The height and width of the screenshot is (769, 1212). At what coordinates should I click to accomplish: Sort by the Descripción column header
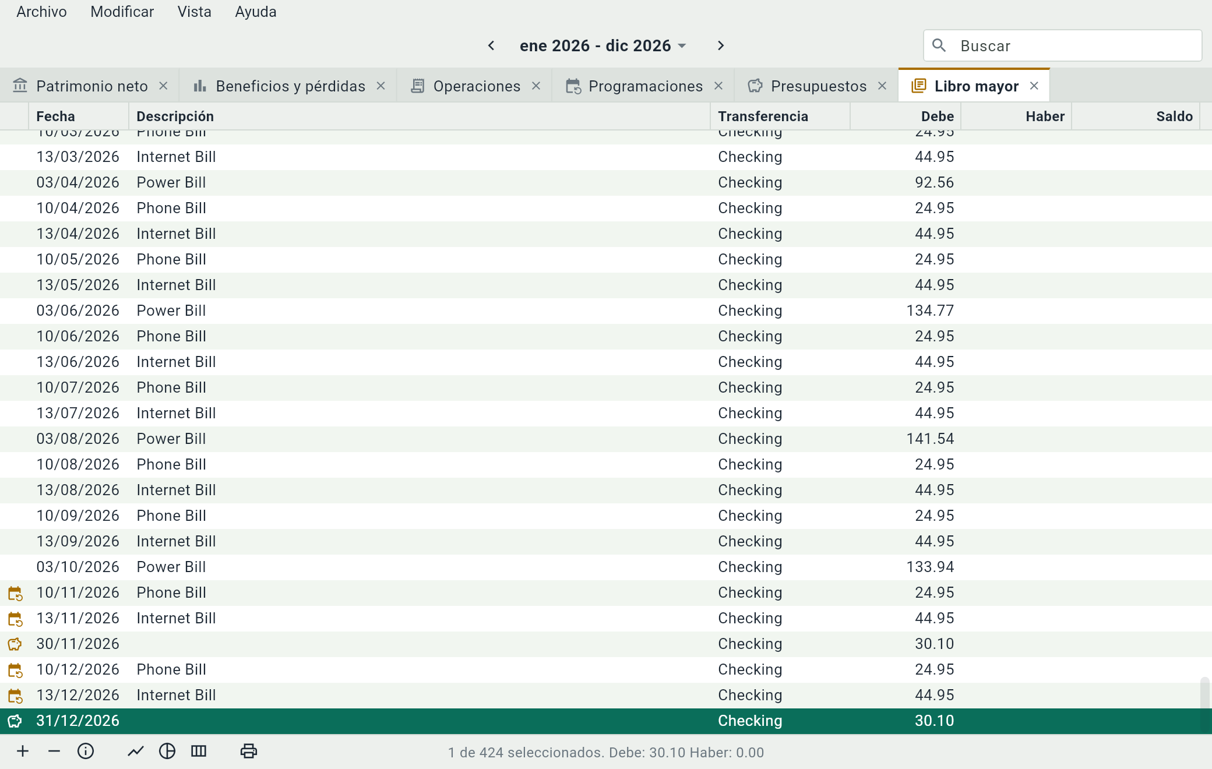coord(420,117)
